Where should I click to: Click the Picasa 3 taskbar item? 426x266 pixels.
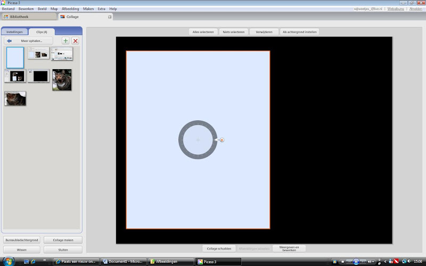point(218,262)
